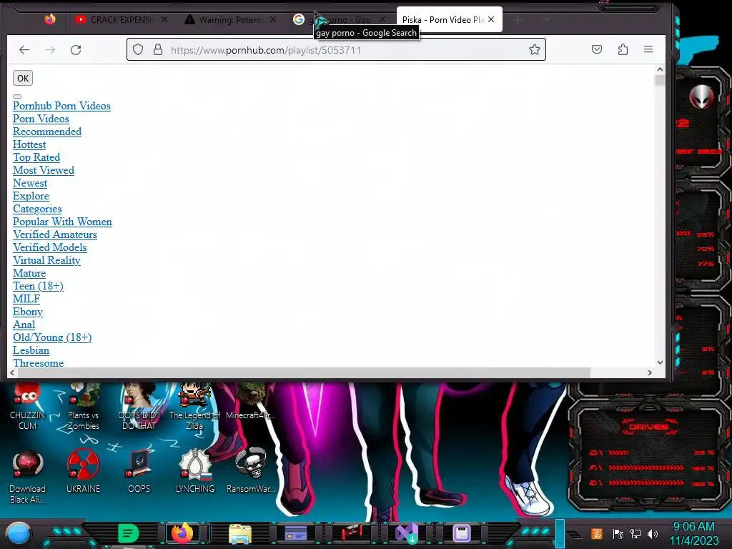Open the OOPS desktop icon
732x549 pixels.
(139, 472)
